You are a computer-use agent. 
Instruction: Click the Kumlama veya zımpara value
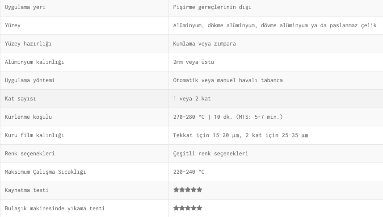(204, 44)
